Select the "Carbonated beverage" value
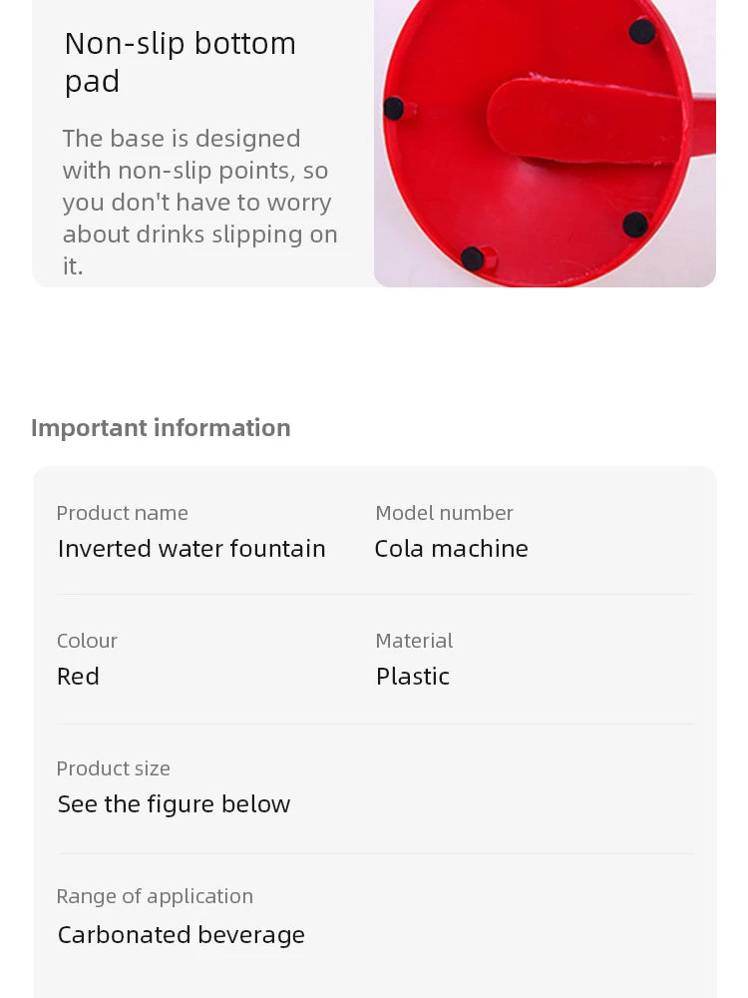The image size is (748, 998). [181, 934]
